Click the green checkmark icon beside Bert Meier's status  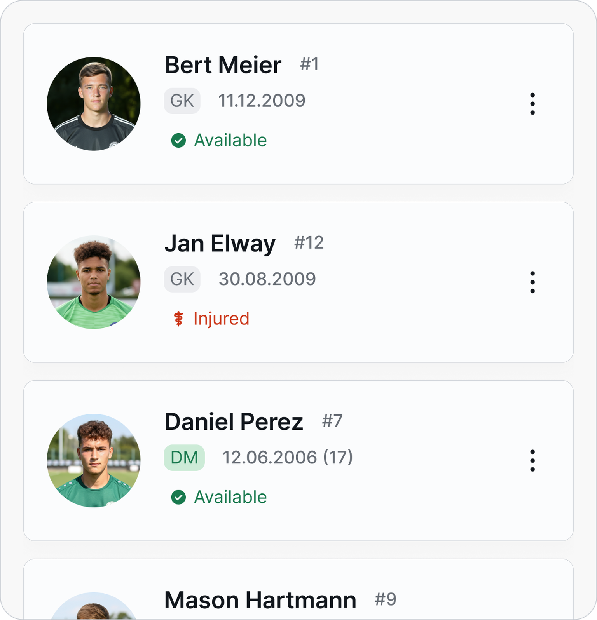(178, 140)
